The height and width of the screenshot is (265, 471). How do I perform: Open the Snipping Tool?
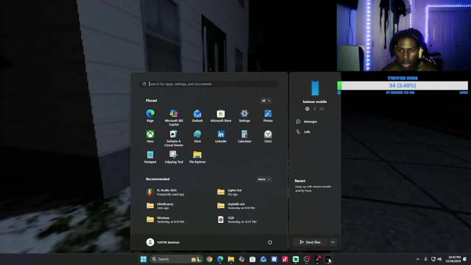pyautogui.click(x=174, y=157)
